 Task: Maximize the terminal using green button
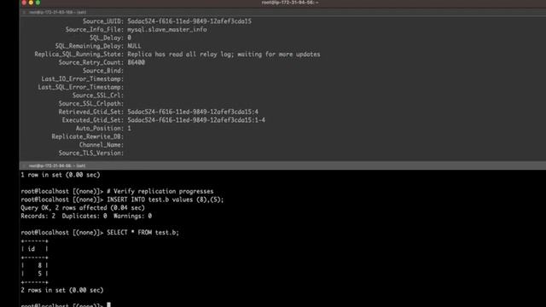point(38,3)
